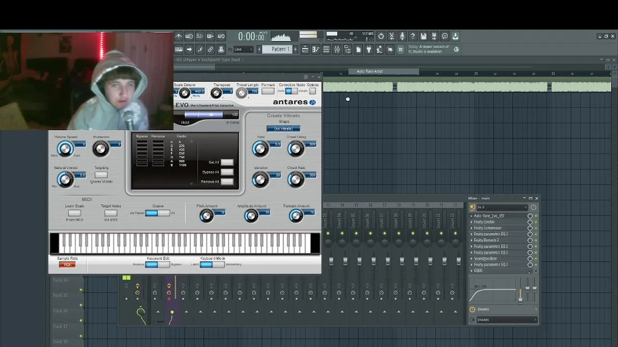Click the tempo tapper icon
Screen dimensions: 618x347
click(379, 49)
